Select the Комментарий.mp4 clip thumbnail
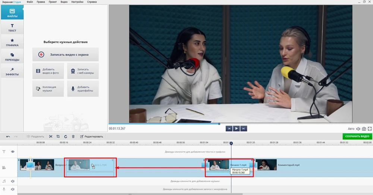Viewport: 373px width, 195px height. [266, 165]
